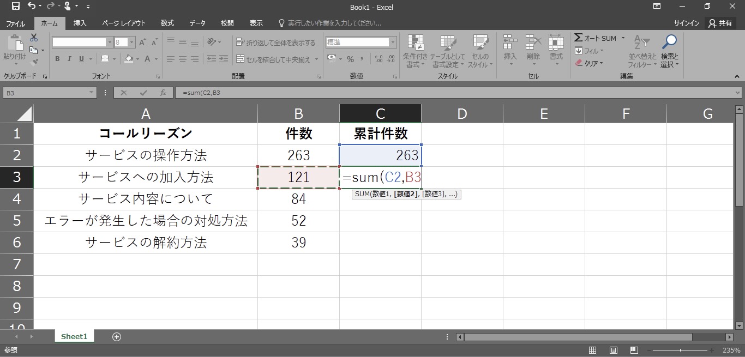Viewport: 745px width, 357px height.
Task: Toggle Middle Align
Action: click(x=183, y=42)
